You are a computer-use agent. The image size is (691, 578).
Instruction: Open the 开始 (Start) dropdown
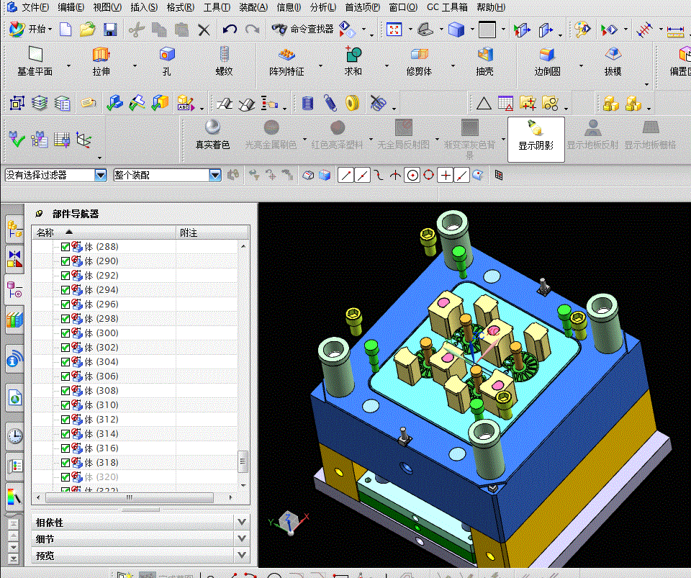pos(30,29)
